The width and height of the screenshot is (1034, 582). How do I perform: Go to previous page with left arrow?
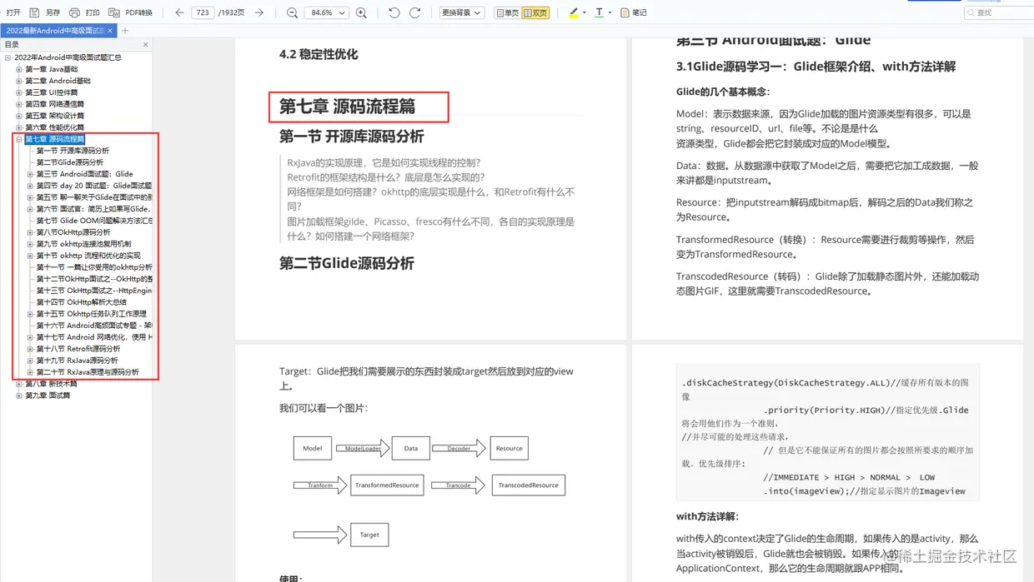click(x=179, y=12)
